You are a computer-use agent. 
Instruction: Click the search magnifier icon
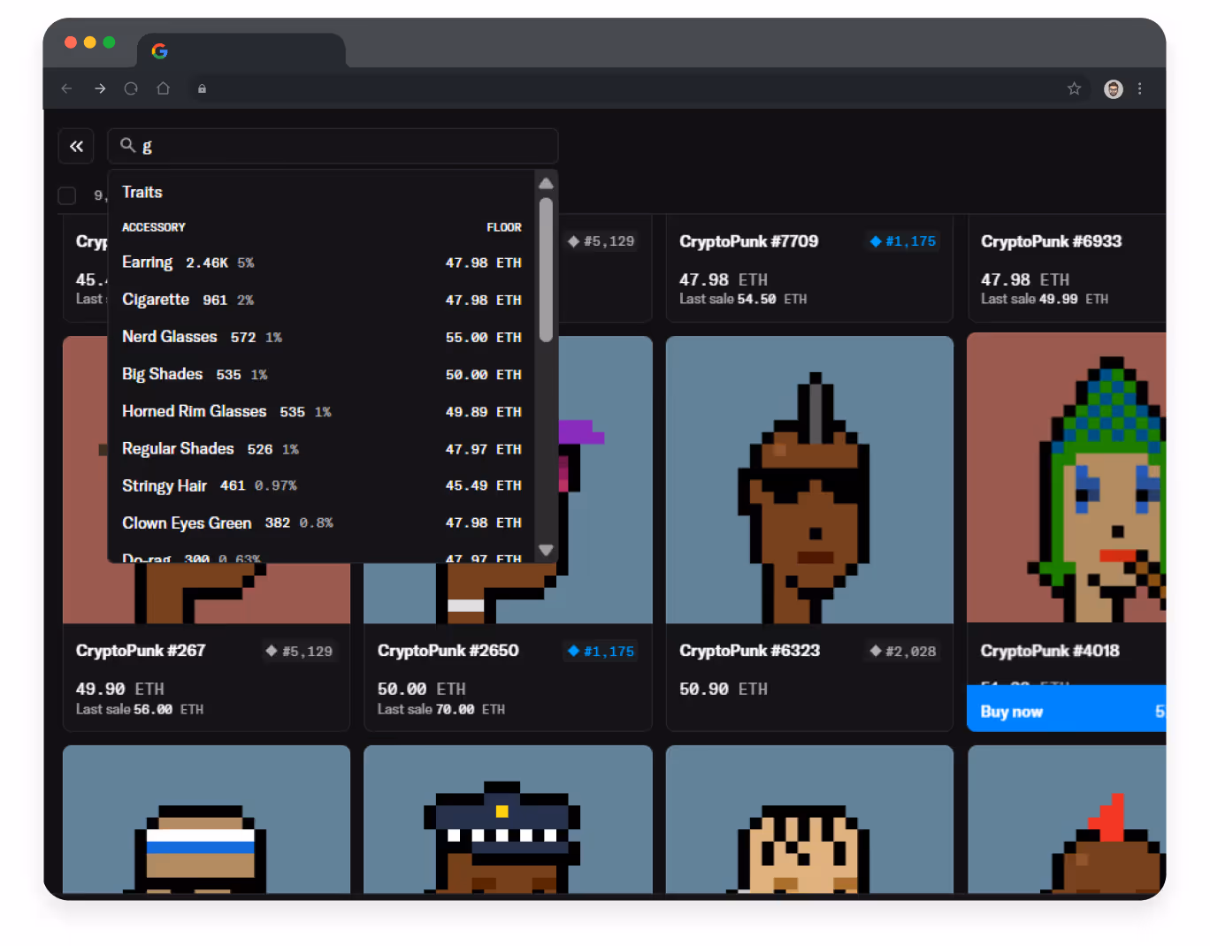point(127,145)
